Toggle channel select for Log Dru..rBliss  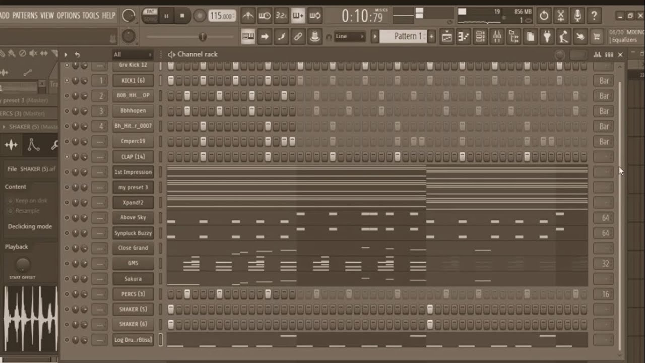[161, 340]
